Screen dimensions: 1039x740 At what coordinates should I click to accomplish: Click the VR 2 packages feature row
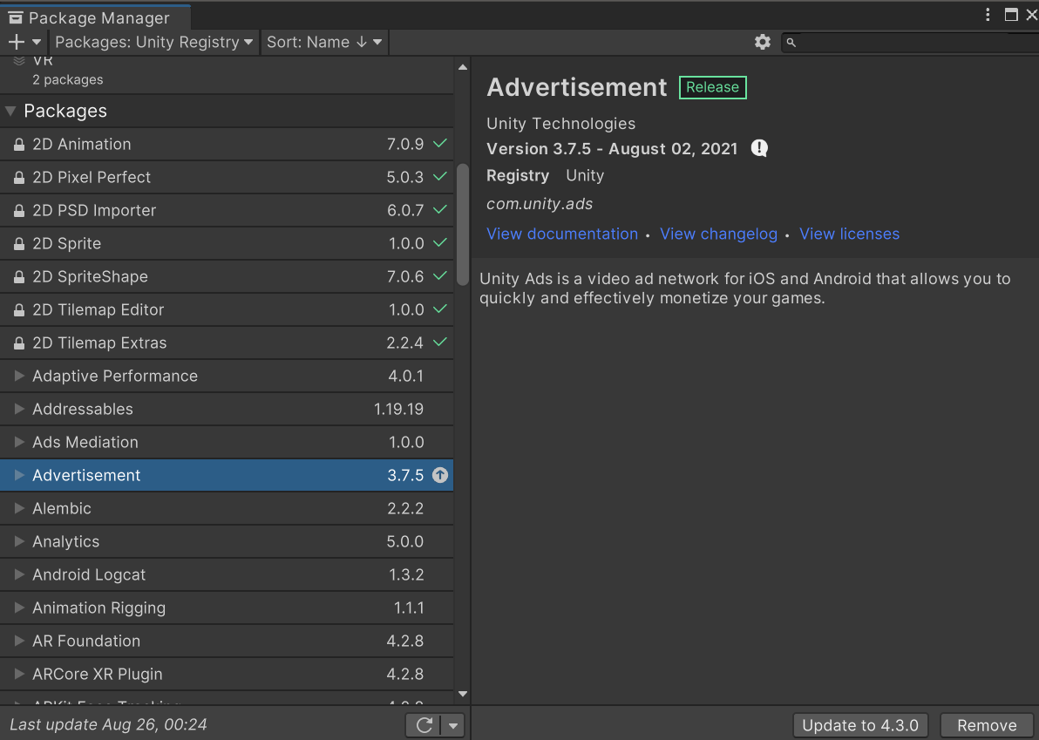click(x=227, y=73)
